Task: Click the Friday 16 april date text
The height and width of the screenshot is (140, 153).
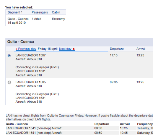Action: [48, 49]
